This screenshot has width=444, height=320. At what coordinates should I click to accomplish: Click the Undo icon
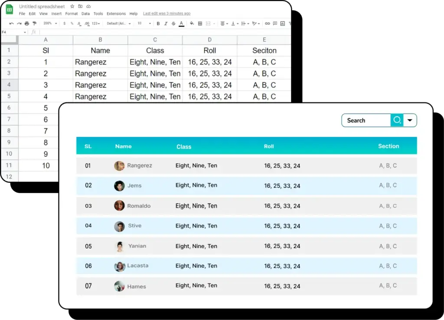(11, 23)
